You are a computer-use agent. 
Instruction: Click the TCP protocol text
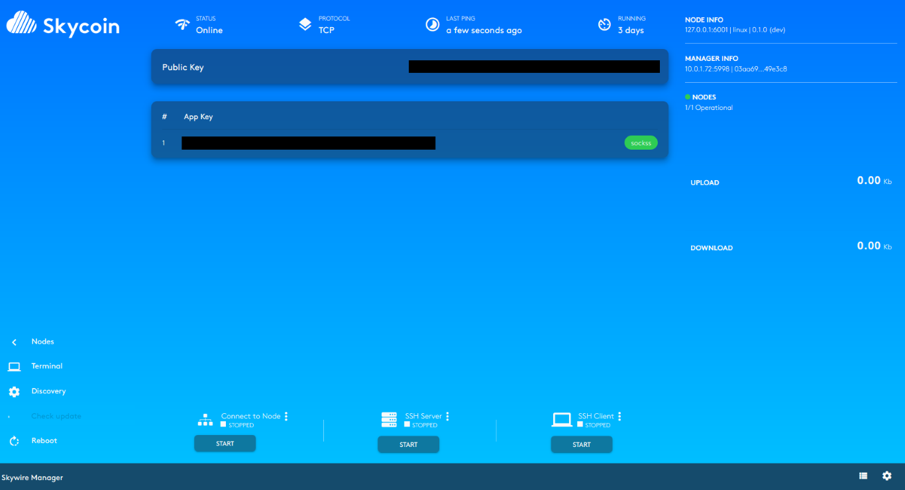pos(327,30)
